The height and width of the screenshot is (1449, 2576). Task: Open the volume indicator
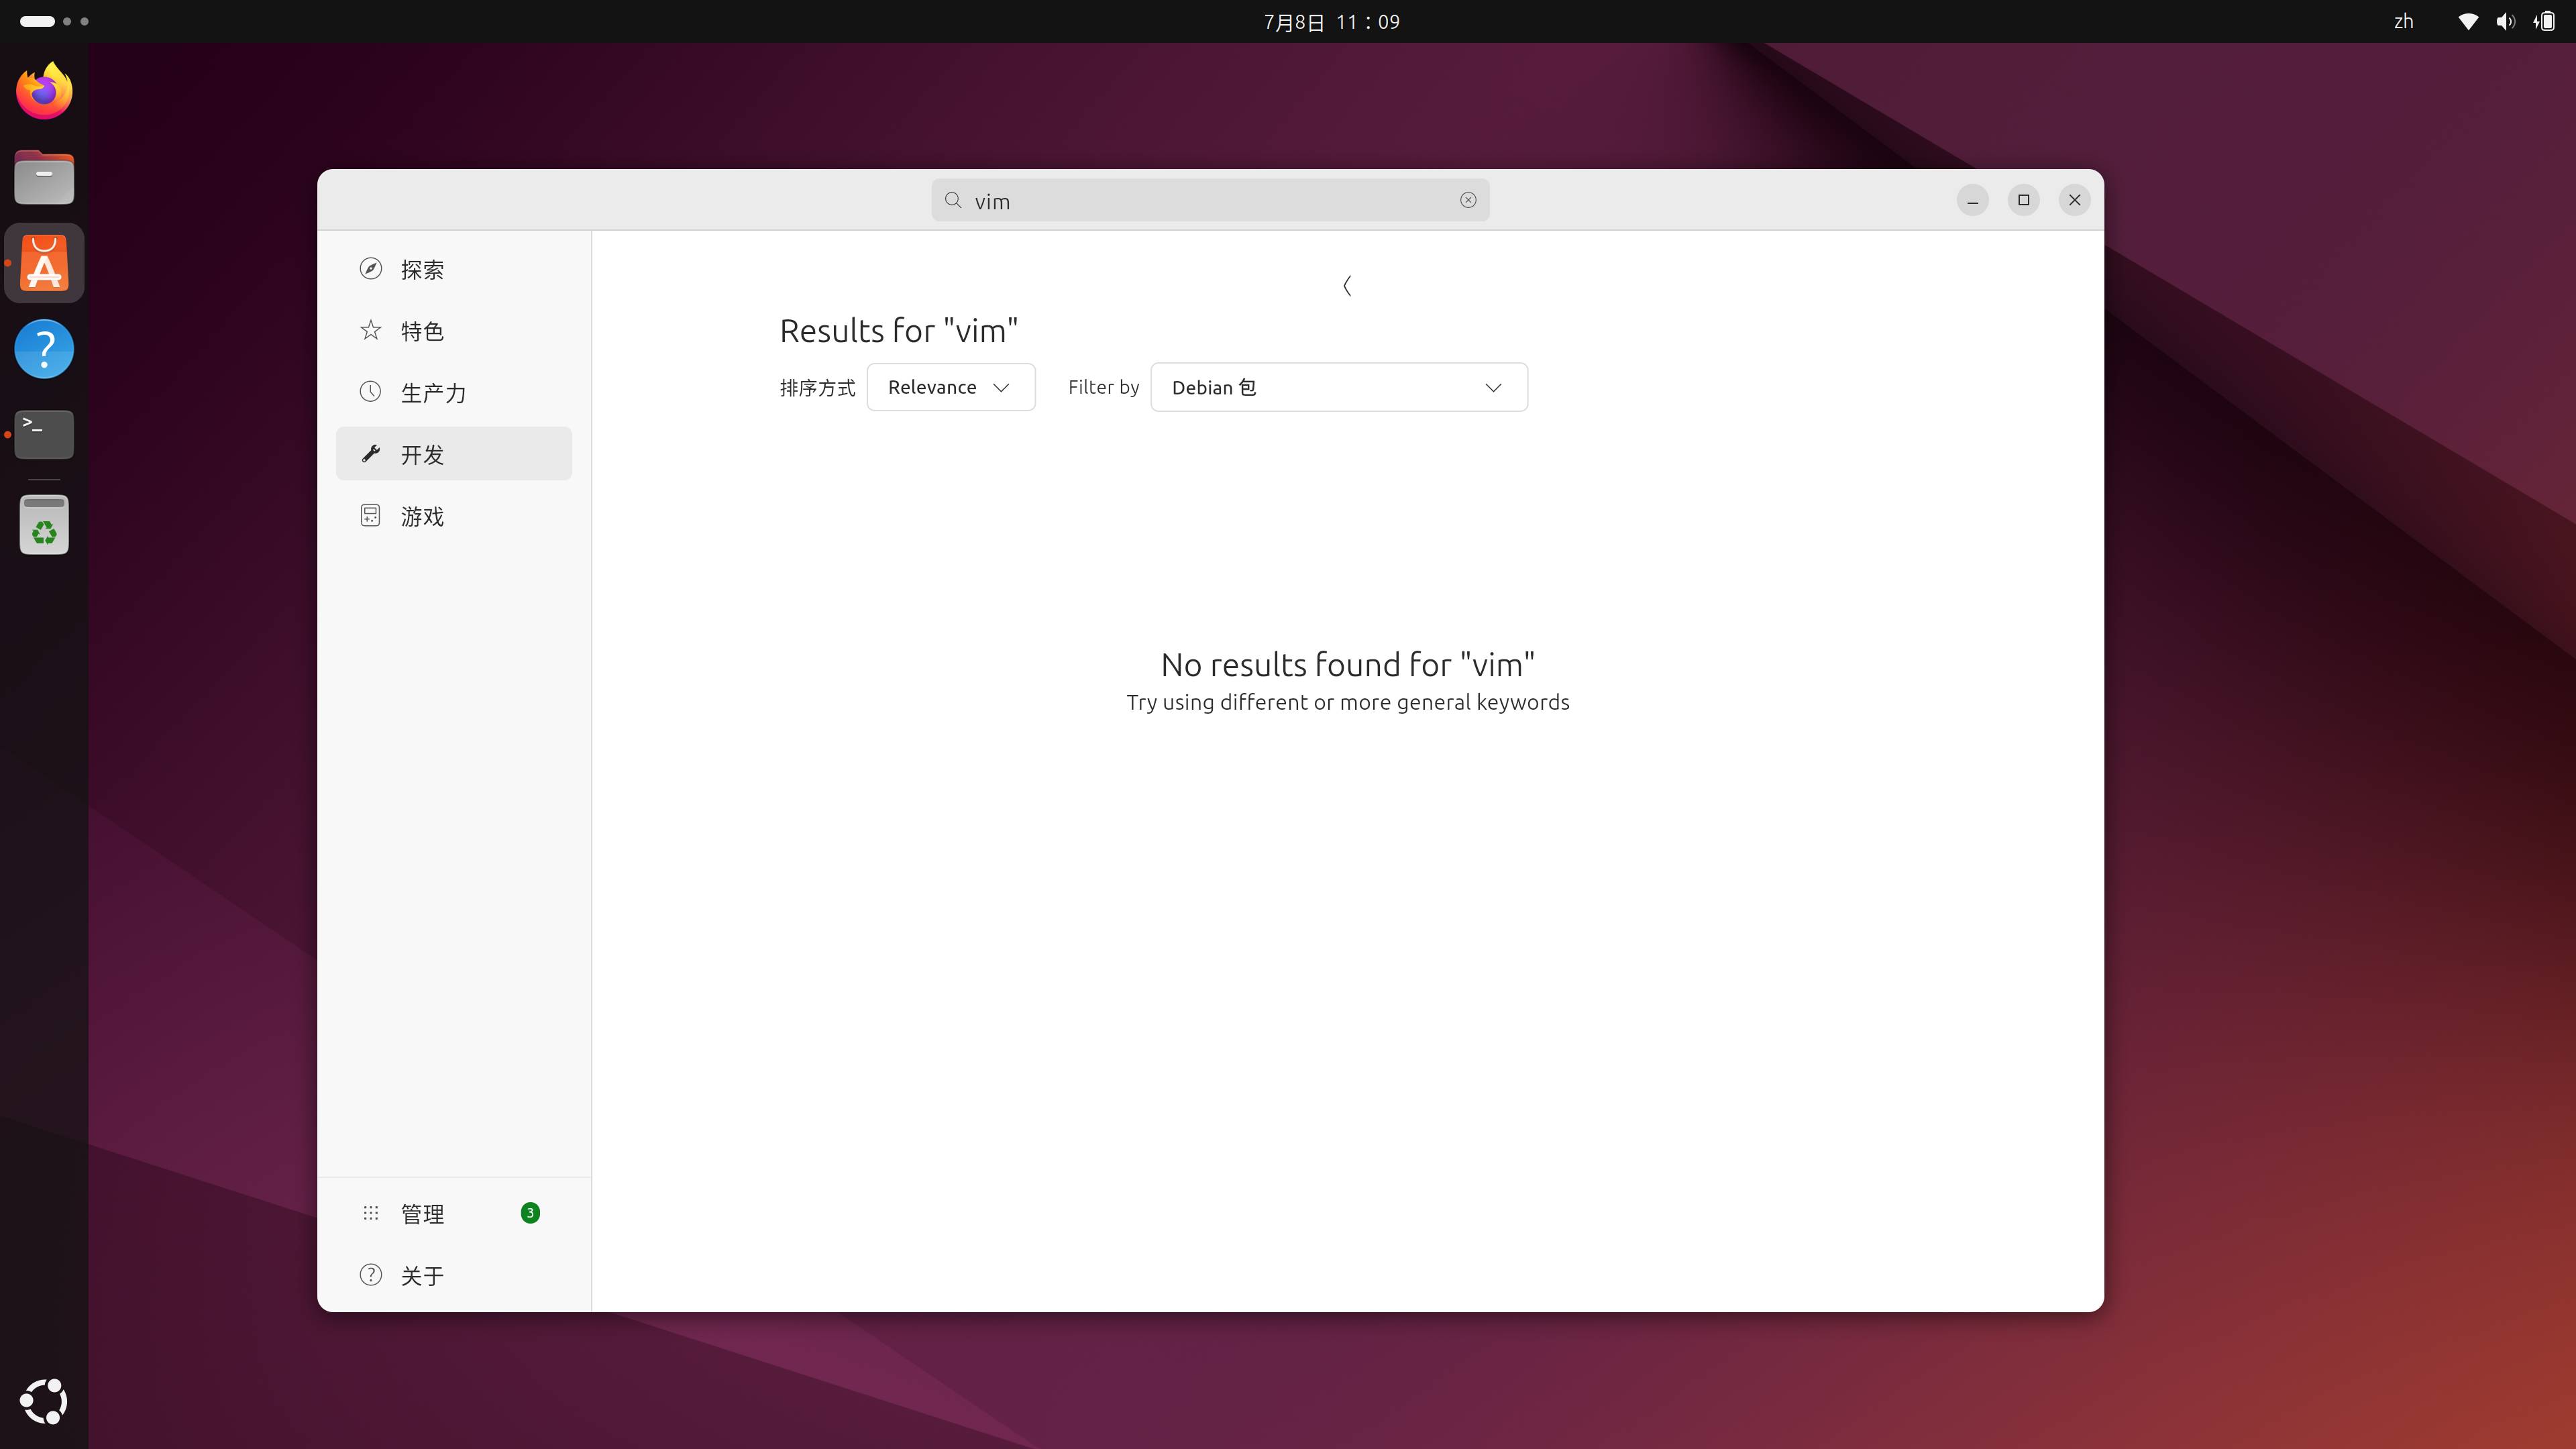click(x=2506, y=21)
